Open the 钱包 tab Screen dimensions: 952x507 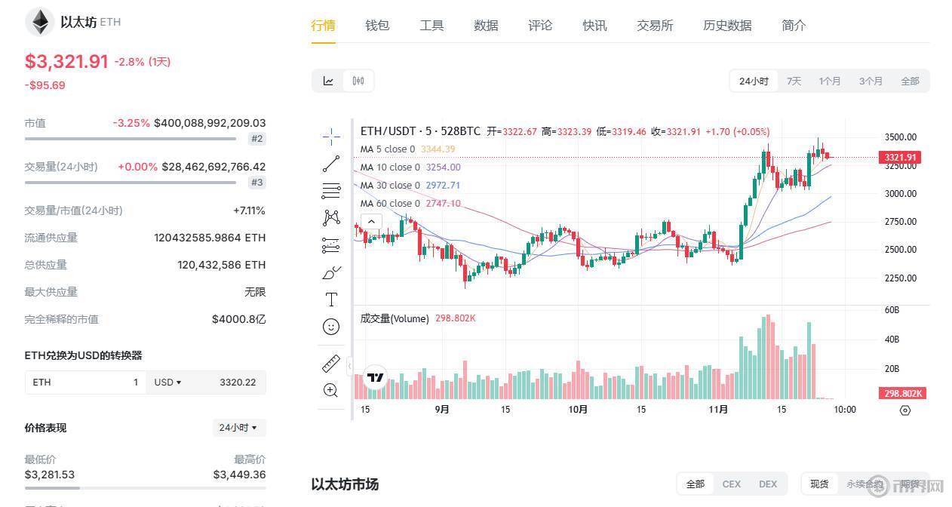(377, 25)
